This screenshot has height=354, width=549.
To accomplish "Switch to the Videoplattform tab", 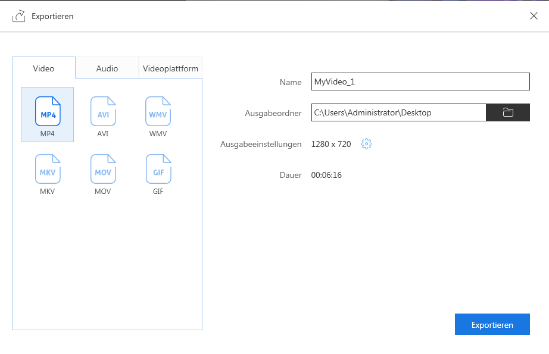I will coord(170,68).
